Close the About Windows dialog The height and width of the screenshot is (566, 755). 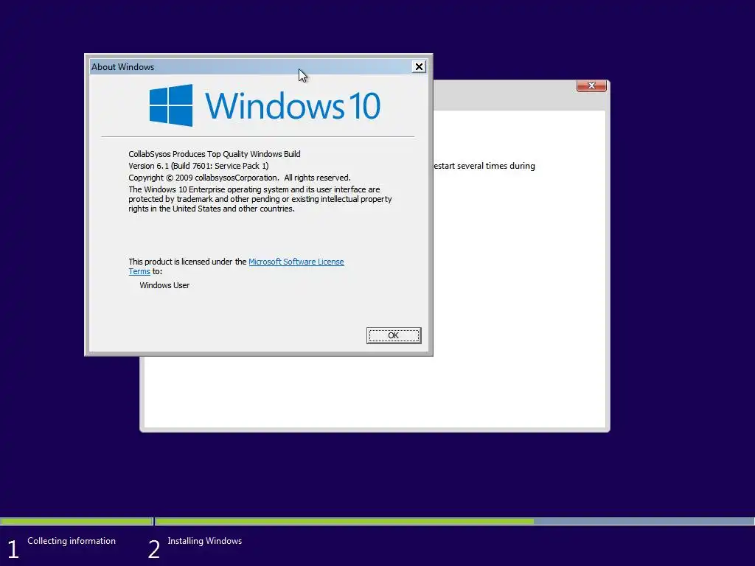[x=419, y=67]
